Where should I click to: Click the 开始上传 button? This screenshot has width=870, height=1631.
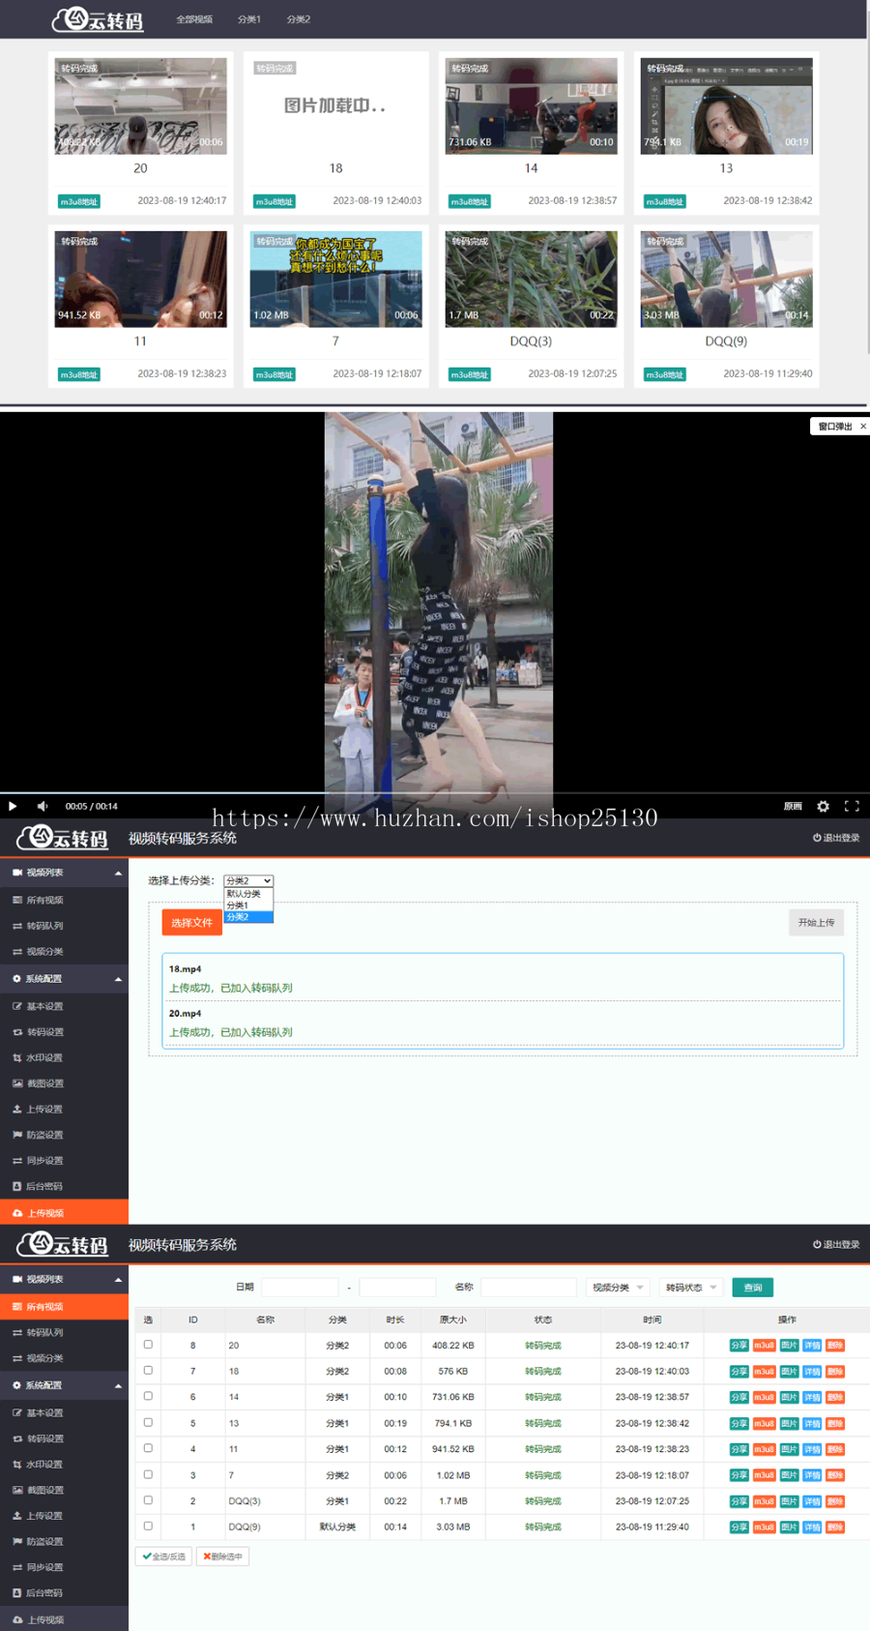click(x=816, y=923)
